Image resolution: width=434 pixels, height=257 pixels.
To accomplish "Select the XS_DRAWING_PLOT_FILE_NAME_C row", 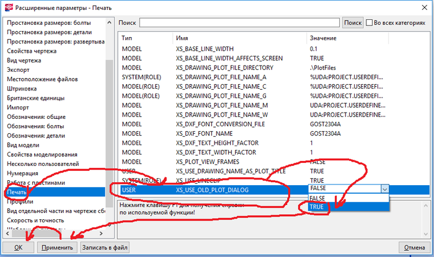I will pyautogui.click(x=221, y=86).
